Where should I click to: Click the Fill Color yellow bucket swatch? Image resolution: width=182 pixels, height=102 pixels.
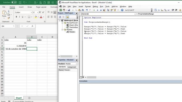[x=36, y=17]
